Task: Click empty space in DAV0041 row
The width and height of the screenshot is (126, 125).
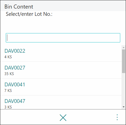Action: click(x=71, y=87)
